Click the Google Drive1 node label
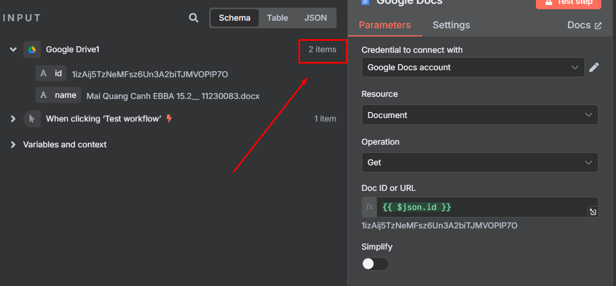The width and height of the screenshot is (616, 286). (x=72, y=49)
